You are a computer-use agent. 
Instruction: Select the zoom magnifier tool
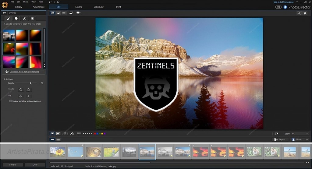pos(299,13)
